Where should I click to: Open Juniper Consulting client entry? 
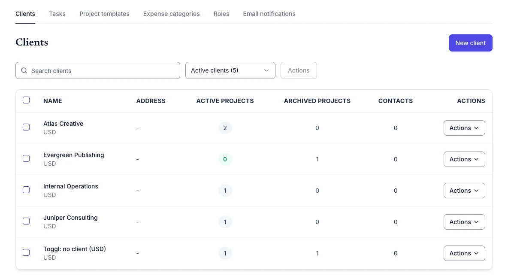pos(70,218)
